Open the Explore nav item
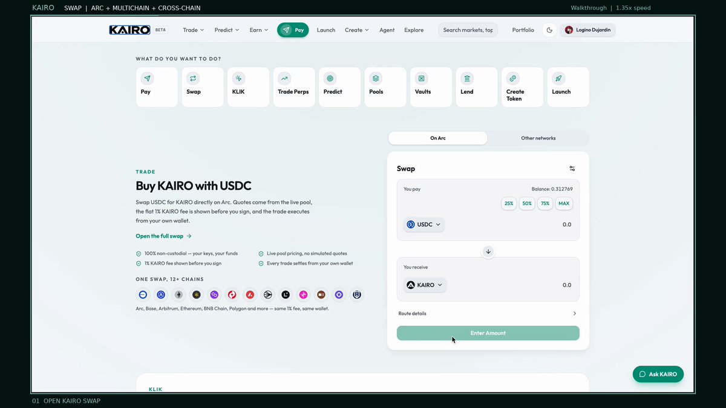This screenshot has width=726, height=408. (414, 30)
